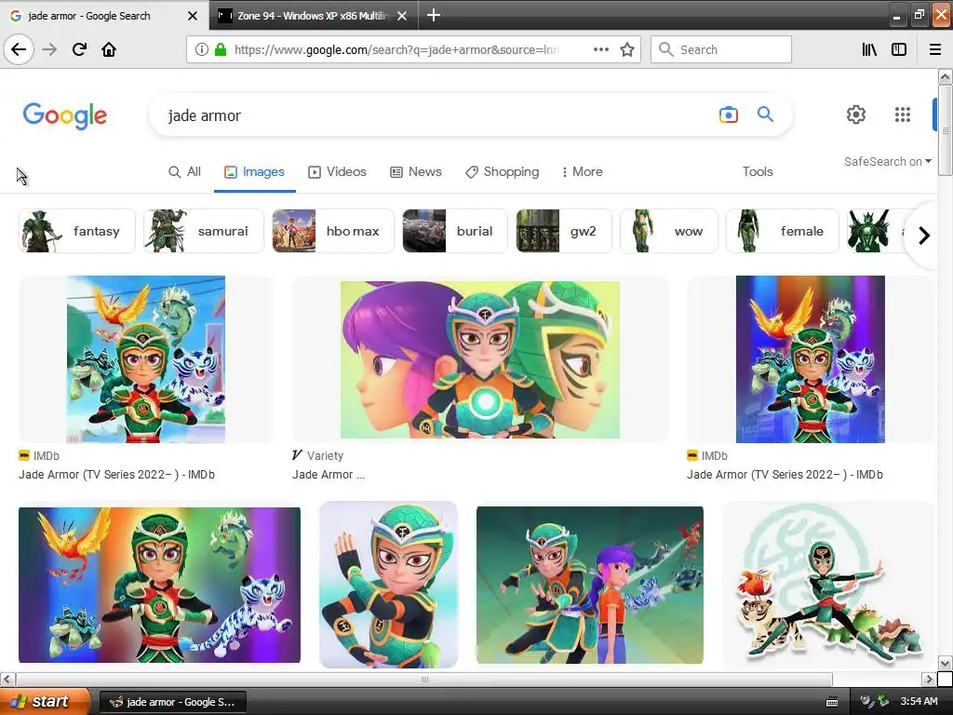Go back with the browser back arrow

(19, 49)
